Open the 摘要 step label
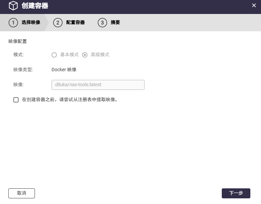This screenshot has height=204, width=261. (x=115, y=22)
